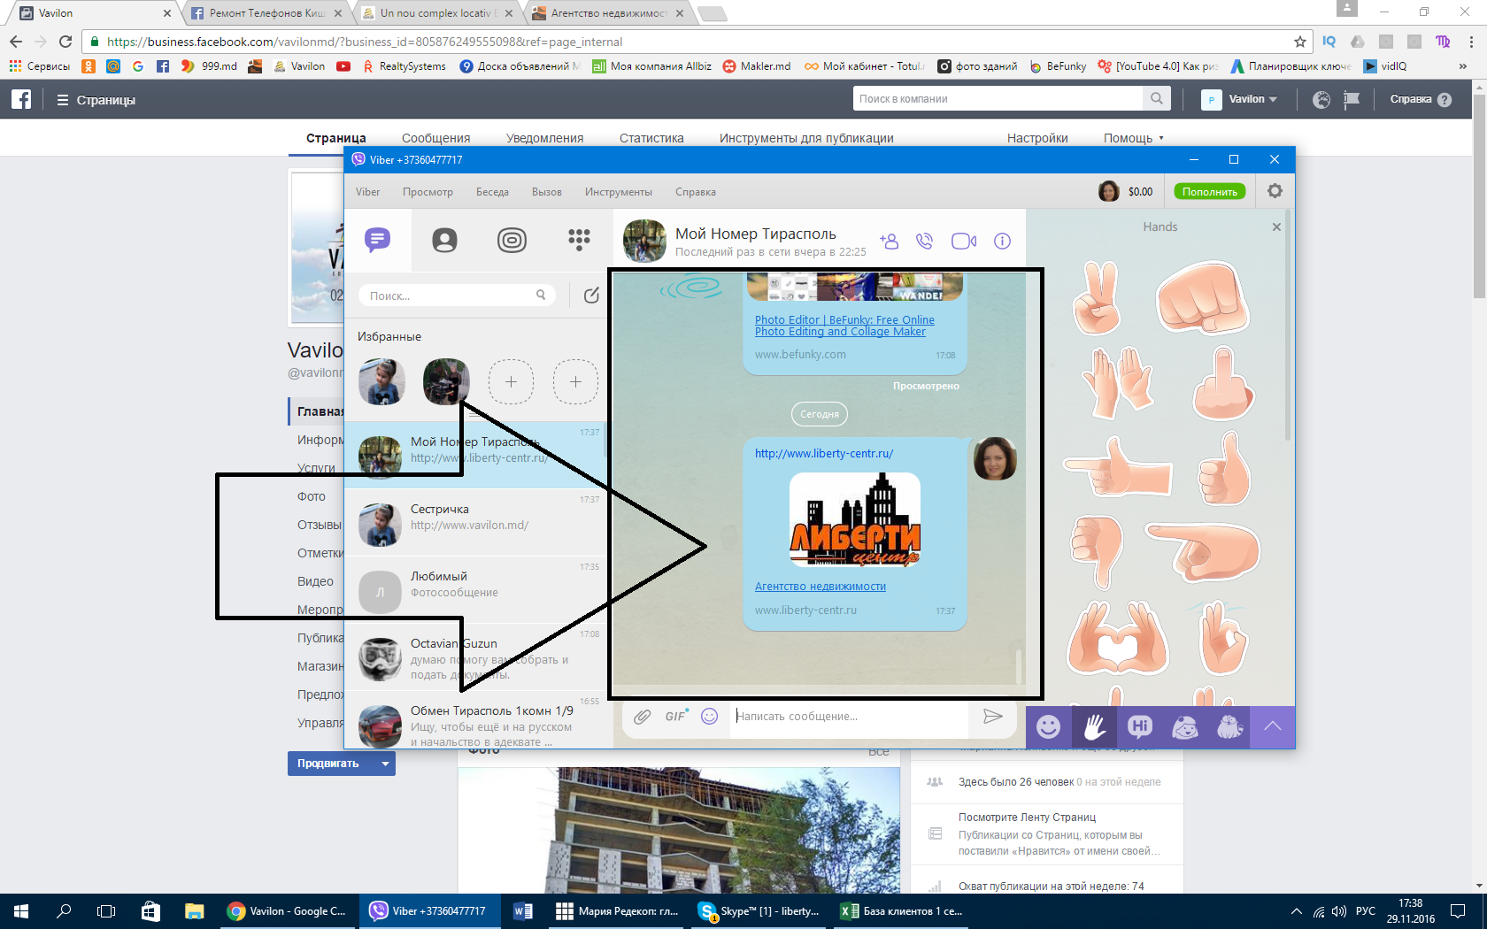
Task: Open the Viber dial pad icon
Action: pyautogui.click(x=579, y=240)
